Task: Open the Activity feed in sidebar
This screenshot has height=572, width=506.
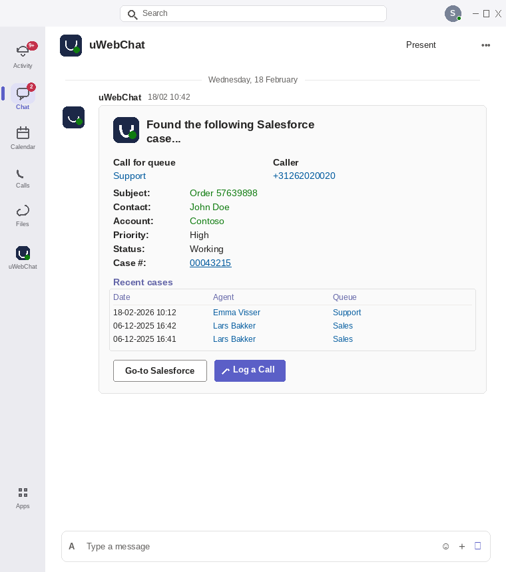Action: point(23,55)
